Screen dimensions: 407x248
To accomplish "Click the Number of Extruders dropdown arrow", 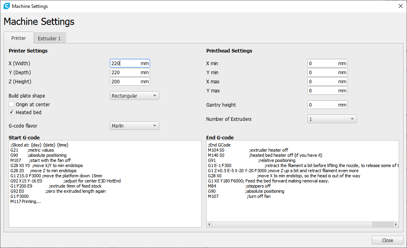I will [353, 118].
